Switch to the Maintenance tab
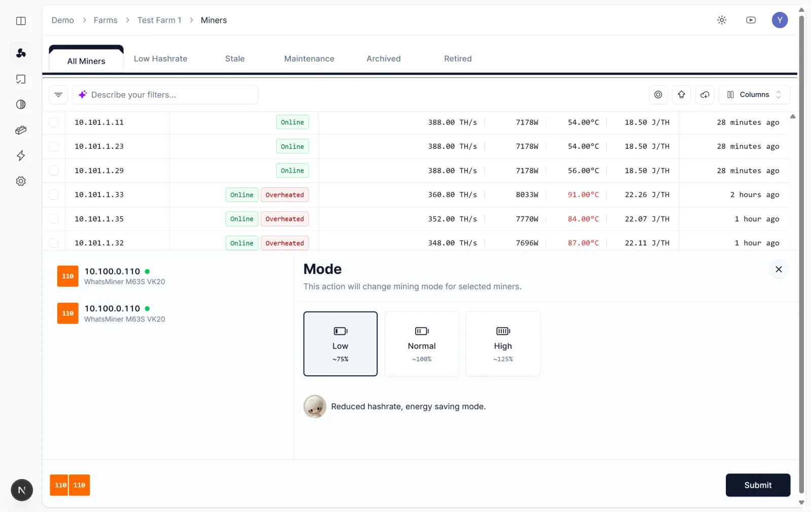This screenshot has height=512, width=811. click(x=309, y=59)
